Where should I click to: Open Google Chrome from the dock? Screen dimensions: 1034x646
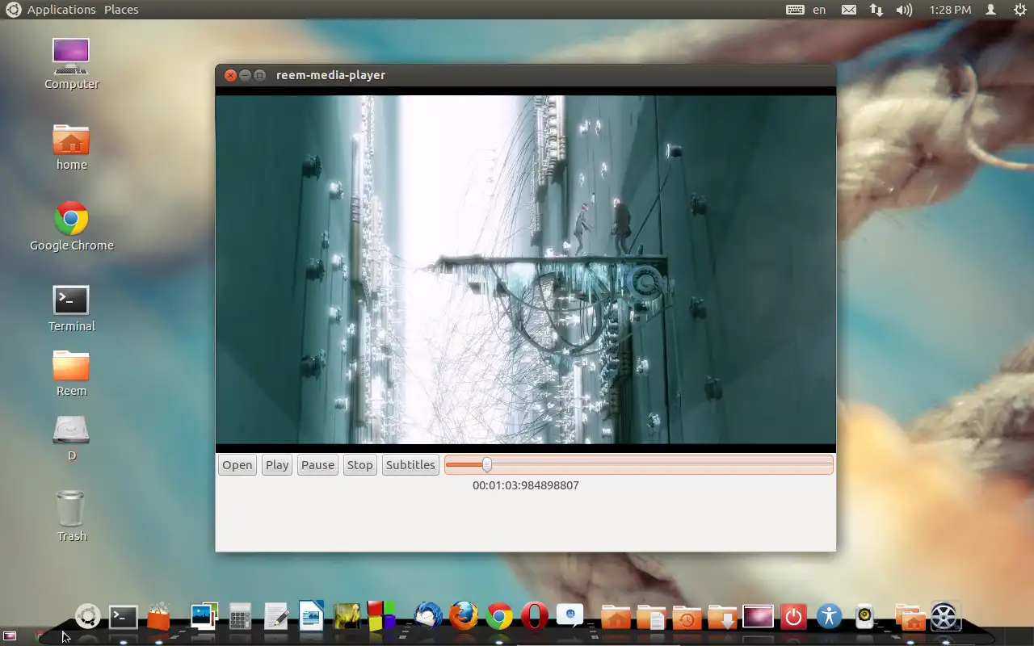(x=499, y=617)
